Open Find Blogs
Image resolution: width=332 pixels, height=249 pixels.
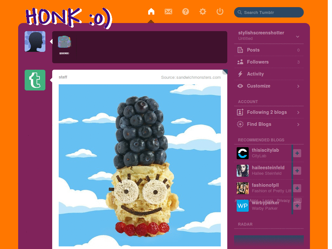click(269, 124)
